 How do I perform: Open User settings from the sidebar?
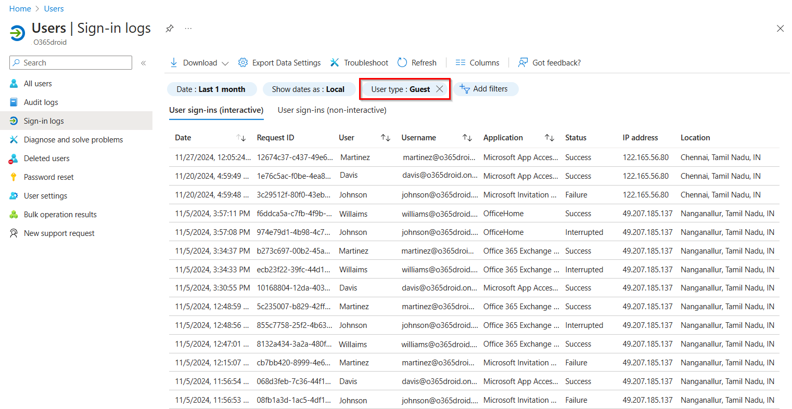[44, 195]
